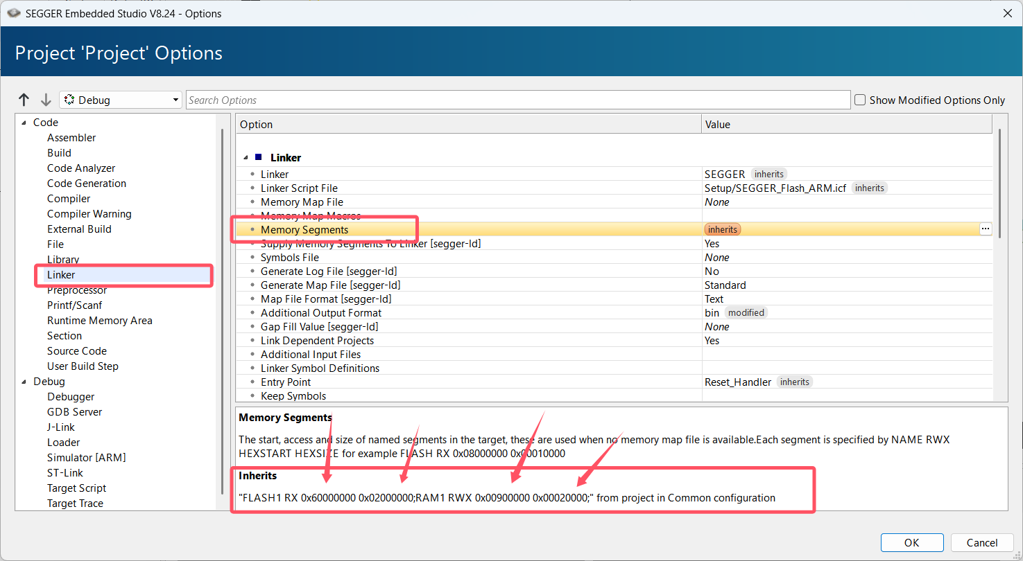Viewport: 1023px width, 561px height.
Task: Select Printf/Scanf category
Action: tap(75, 305)
